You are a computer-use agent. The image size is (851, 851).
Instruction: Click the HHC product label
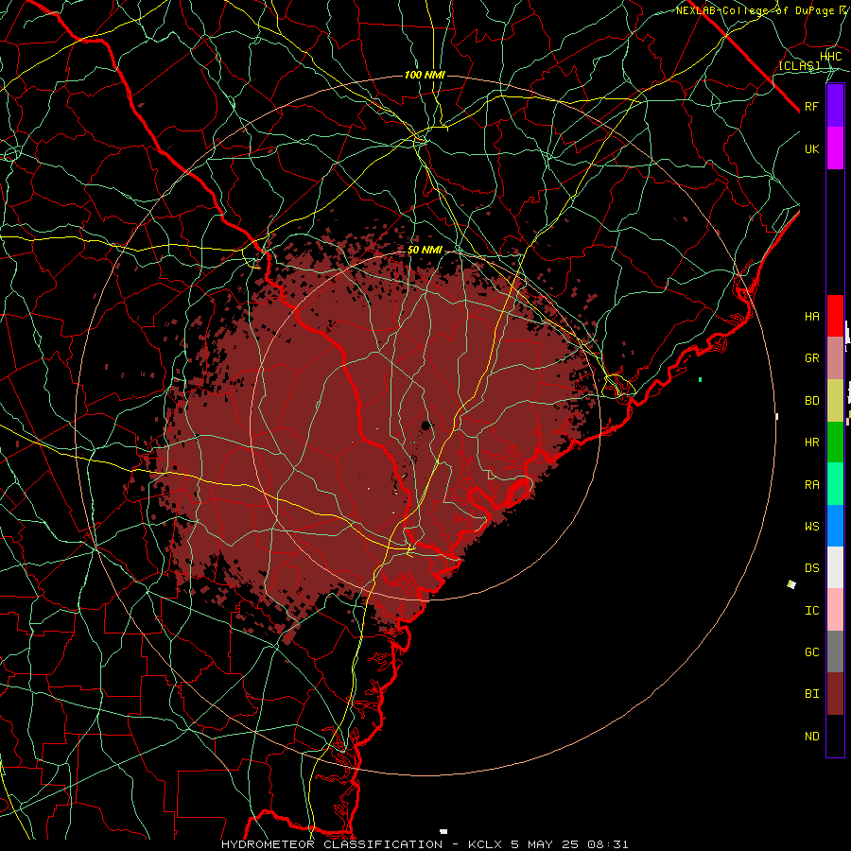point(831,57)
